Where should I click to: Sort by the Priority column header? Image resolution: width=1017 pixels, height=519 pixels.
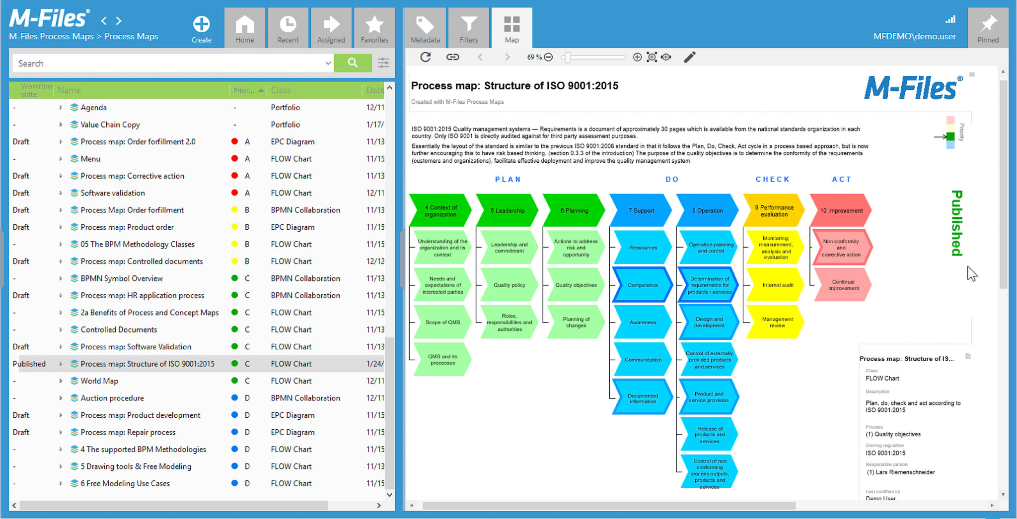pos(248,90)
